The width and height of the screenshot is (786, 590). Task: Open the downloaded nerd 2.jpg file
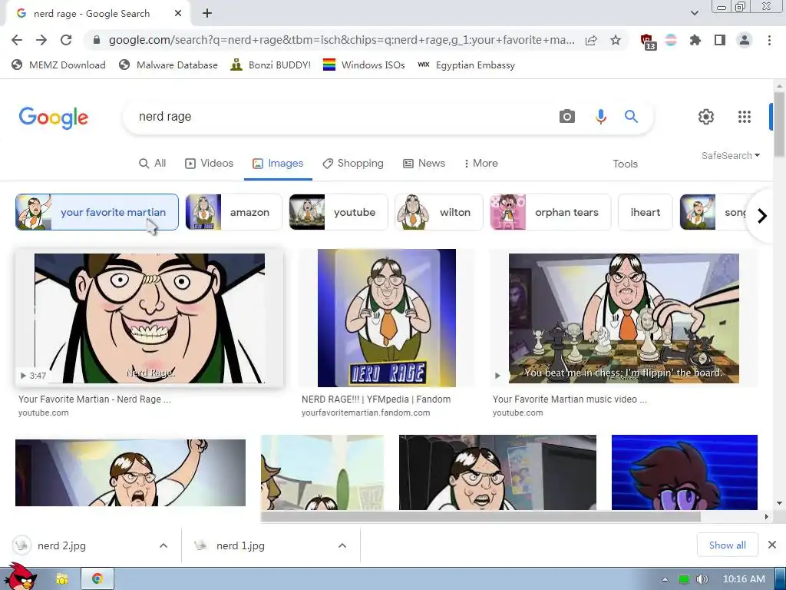pos(61,545)
